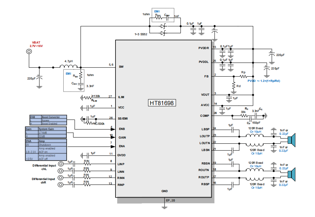Click the Rsw resistor in the left EMI box

pyautogui.click(x=81, y=76)
